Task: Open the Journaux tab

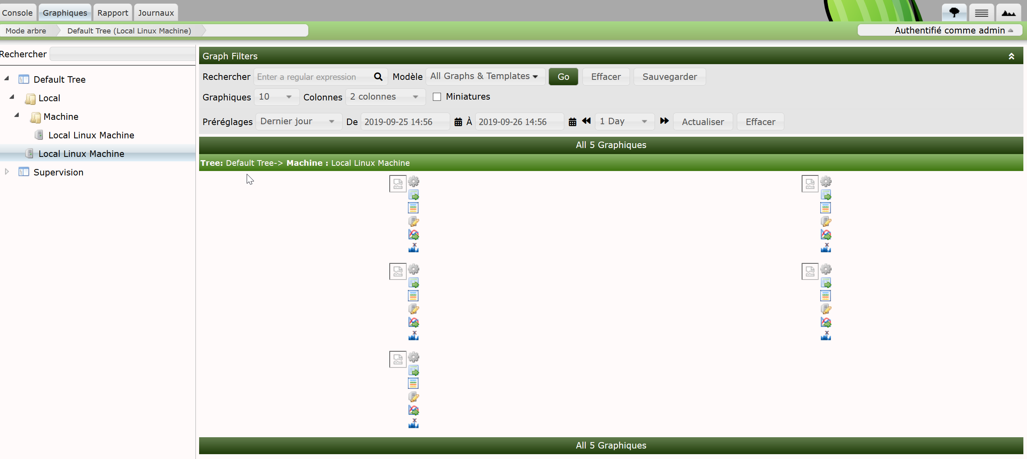Action: pos(156,13)
